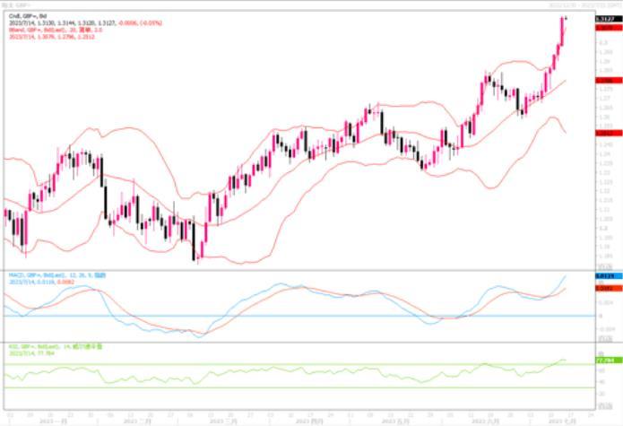Click the red middle Bollinger band price tag
The image size is (623, 426).
click(x=604, y=80)
